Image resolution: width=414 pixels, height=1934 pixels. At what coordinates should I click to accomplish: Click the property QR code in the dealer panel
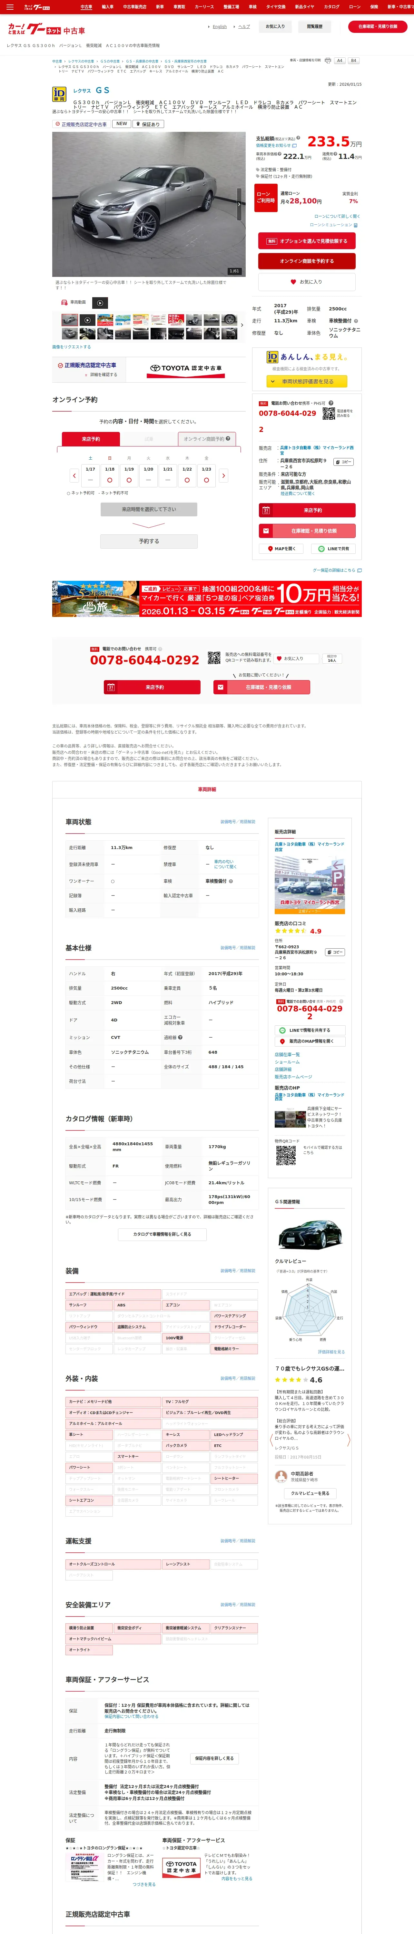[x=286, y=1156]
